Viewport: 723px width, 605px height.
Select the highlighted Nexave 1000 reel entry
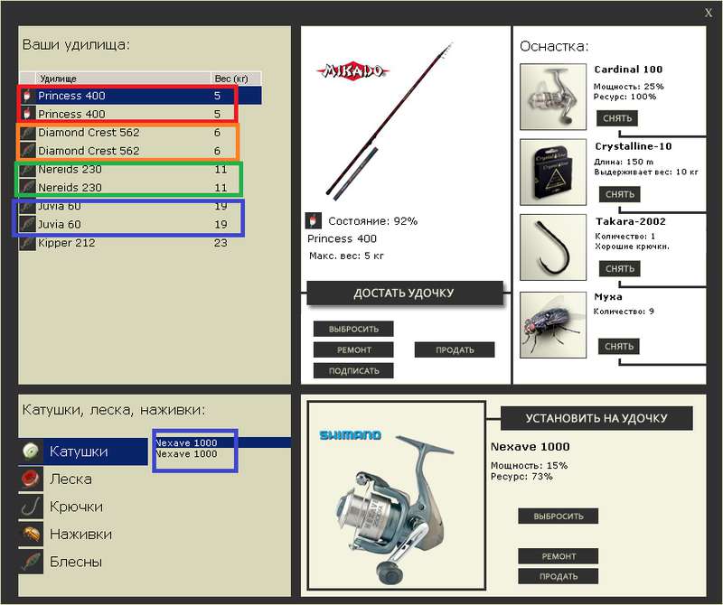(x=222, y=442)
